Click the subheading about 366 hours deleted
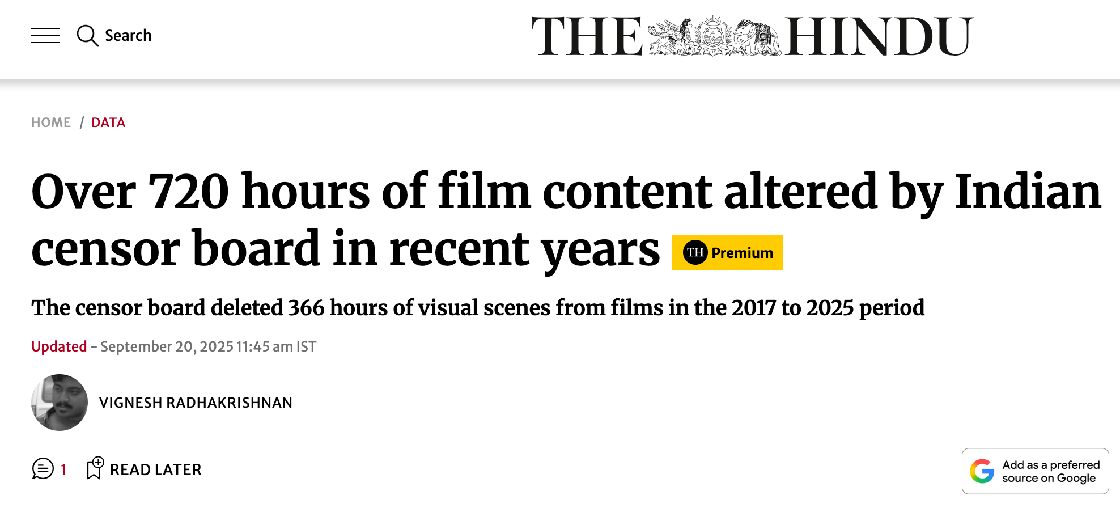1120x508 pixels. (478, 308)
